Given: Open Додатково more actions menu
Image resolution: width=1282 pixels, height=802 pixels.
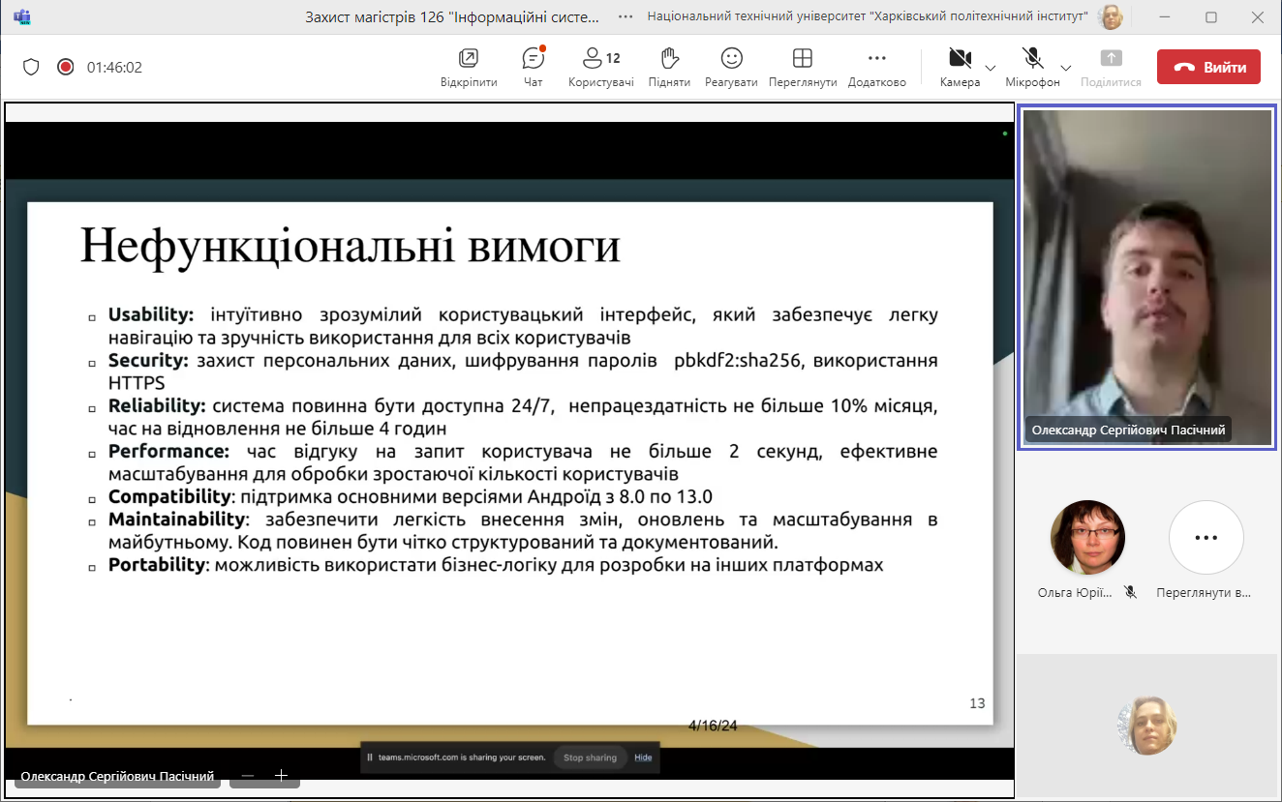Looking at the screenshot, I should (x=876, y=67).
